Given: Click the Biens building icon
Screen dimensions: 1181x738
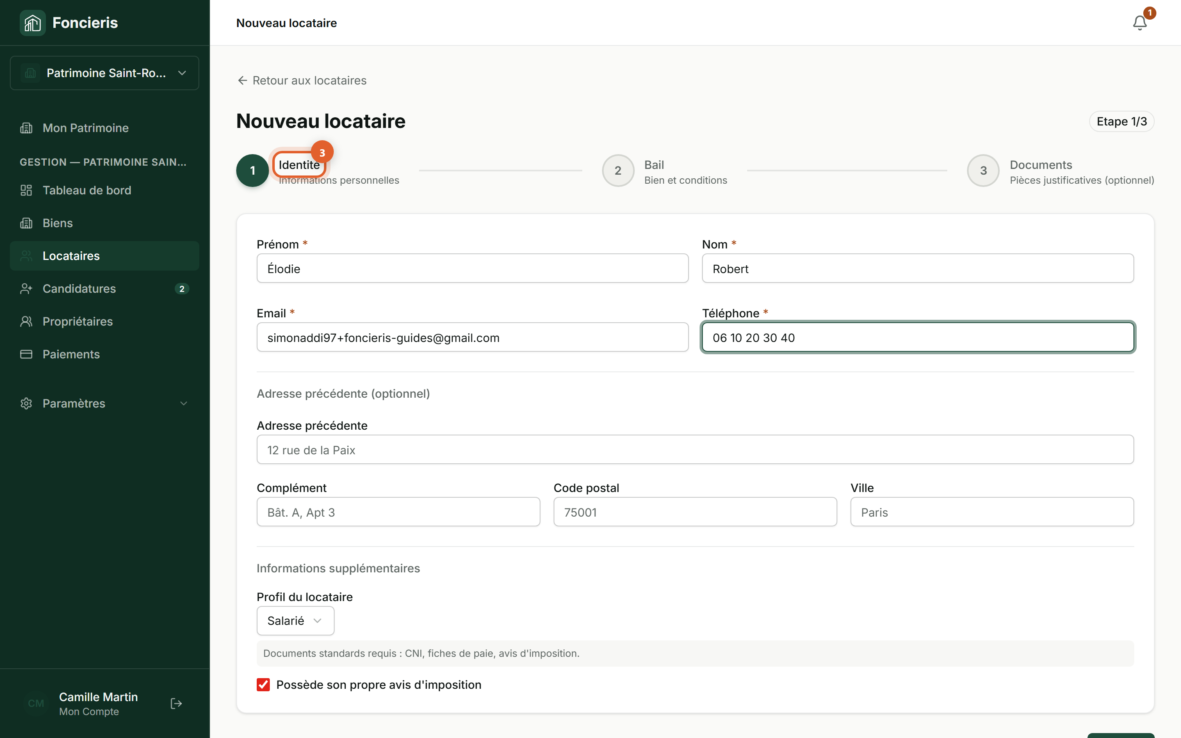Looking at the screenshot, I should coord(26,223).
